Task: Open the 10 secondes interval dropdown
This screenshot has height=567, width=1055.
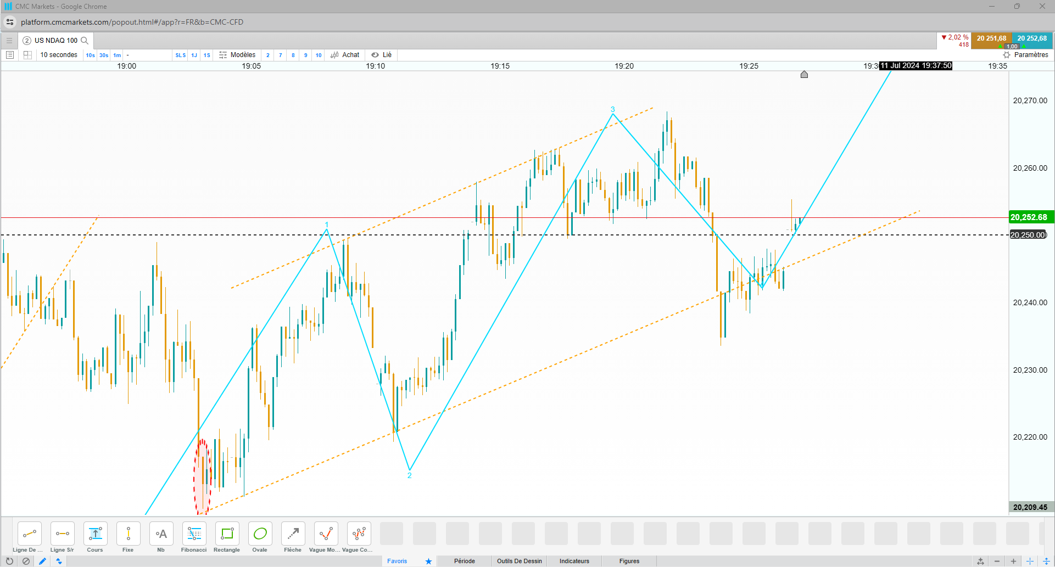Action: click(59, 55)
